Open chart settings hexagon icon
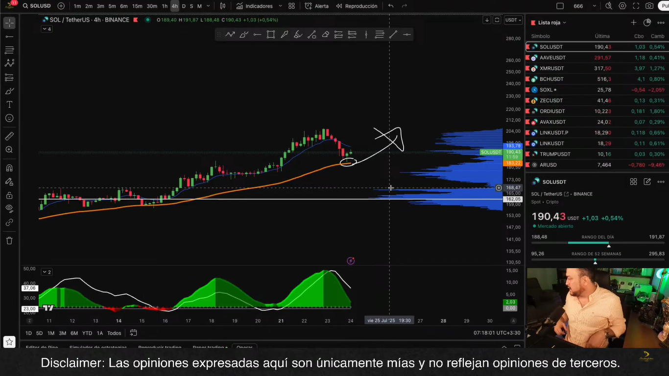 pos(622,6)
